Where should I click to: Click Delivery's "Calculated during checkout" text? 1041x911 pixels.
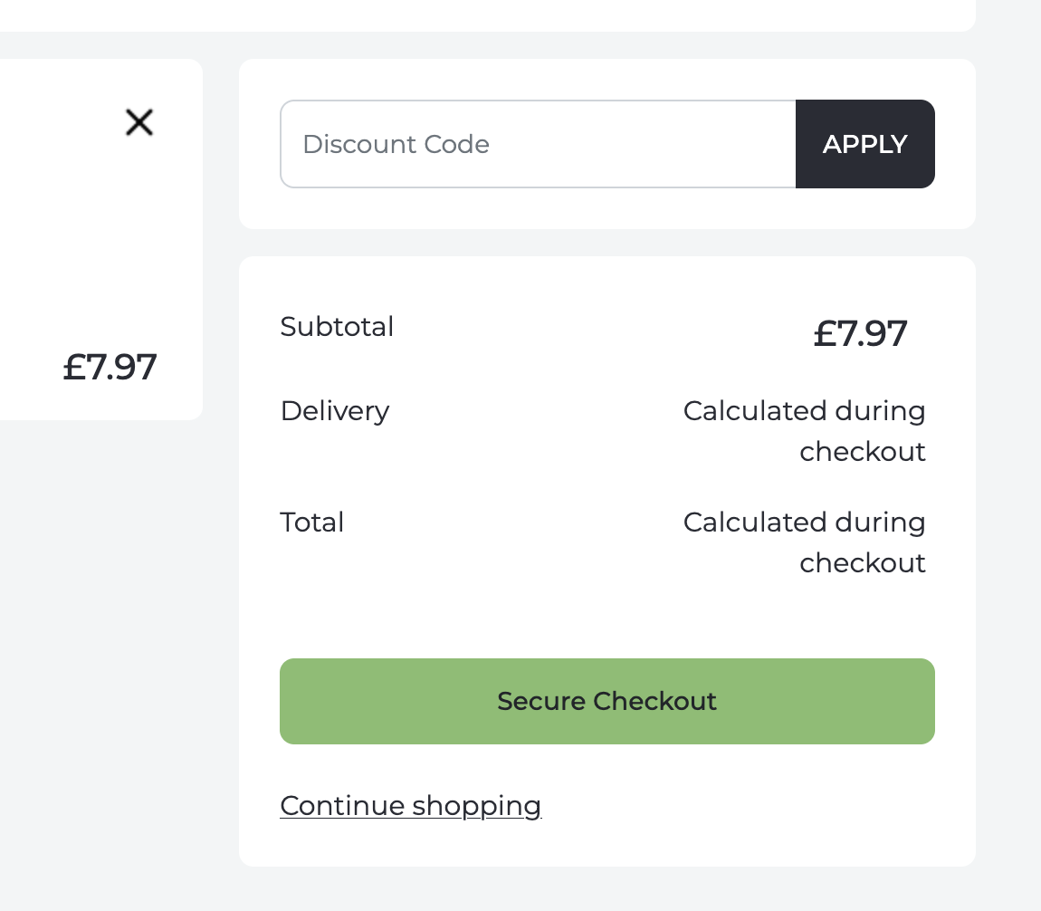coord(804,431)
